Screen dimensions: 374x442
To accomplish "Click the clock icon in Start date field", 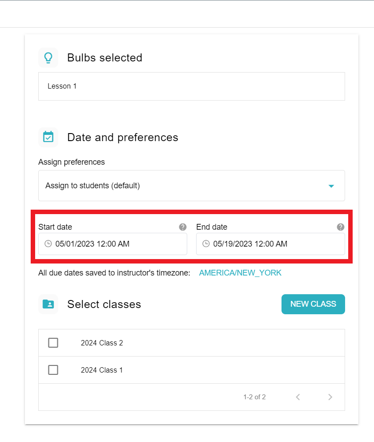I will coord(48,244).
